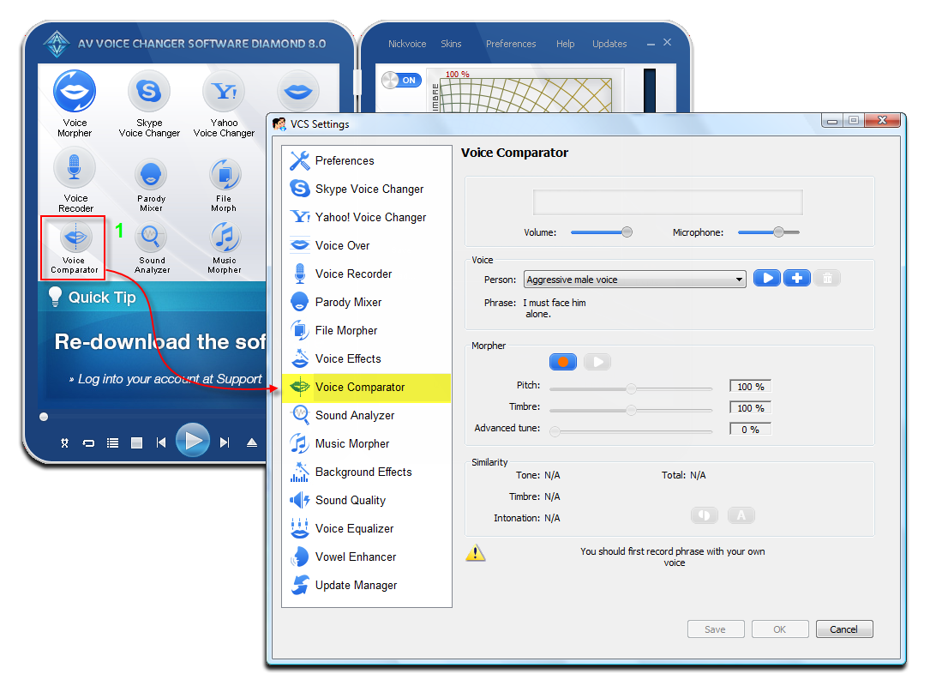
Task: Toggle the ON switch in main window
Action: coord(401,80)
